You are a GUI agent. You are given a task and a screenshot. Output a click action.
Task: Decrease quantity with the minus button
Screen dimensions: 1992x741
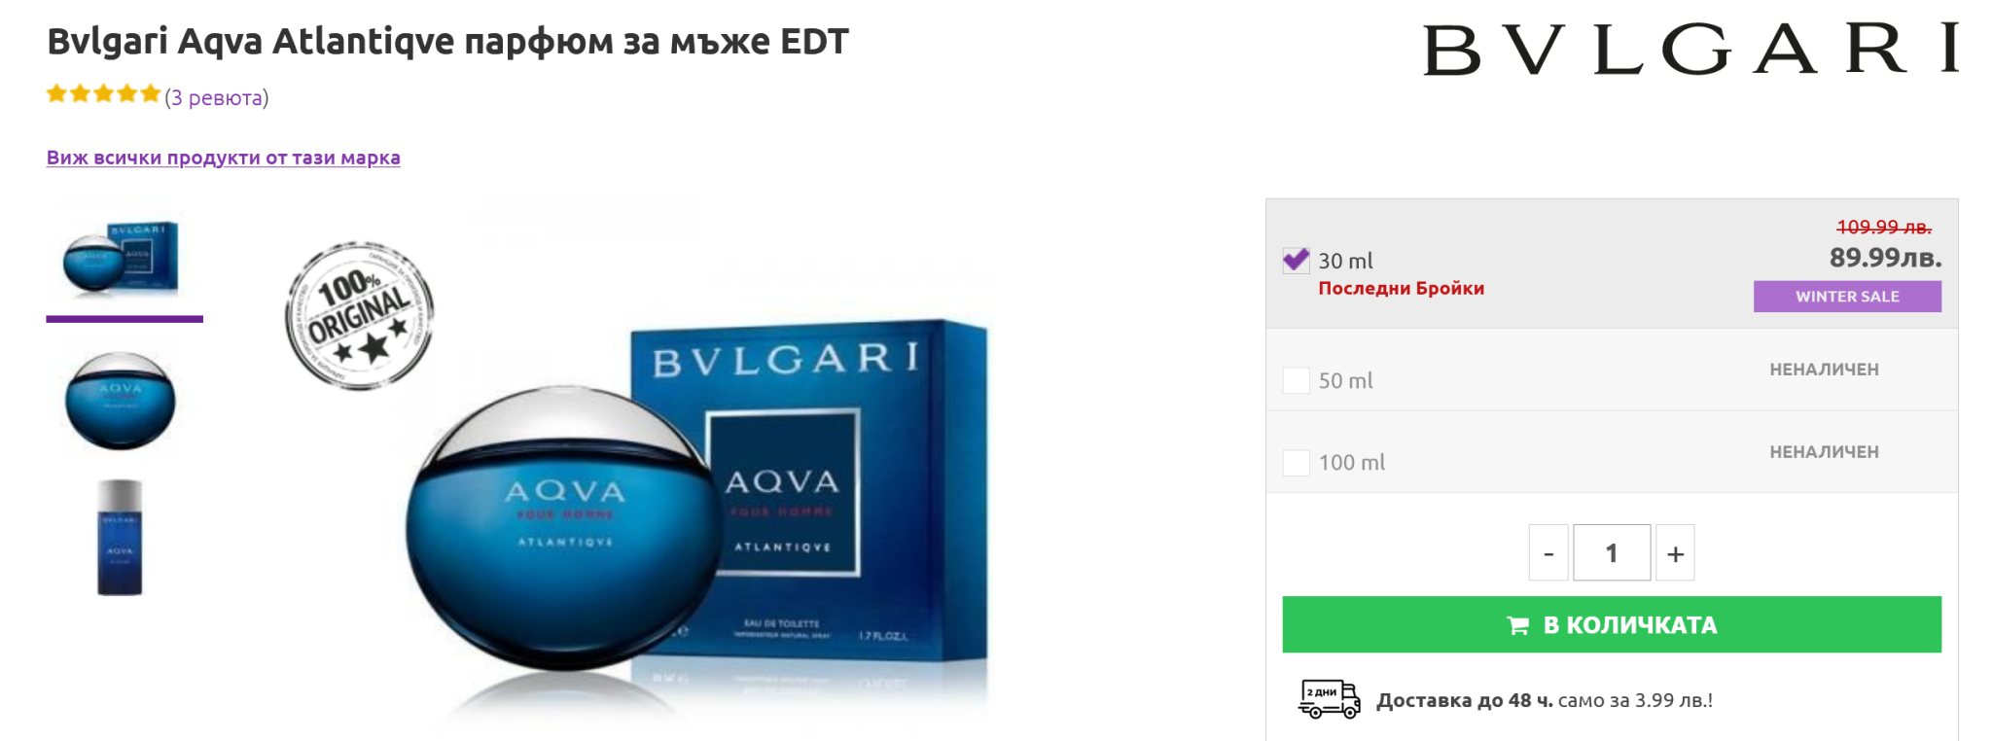[x=1548, y=552]
